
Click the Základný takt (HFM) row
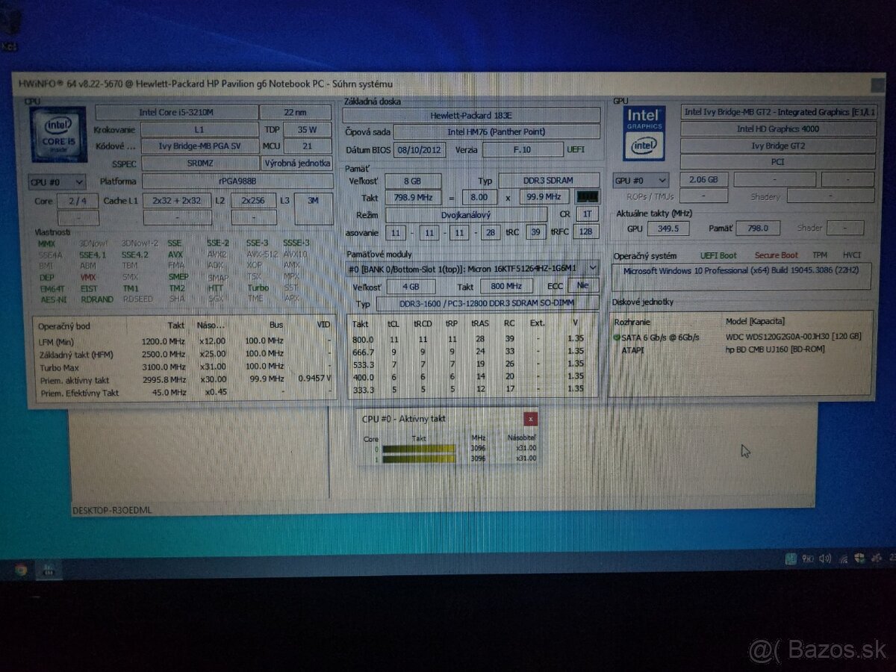pyautogui.click(x=184, y=354)
